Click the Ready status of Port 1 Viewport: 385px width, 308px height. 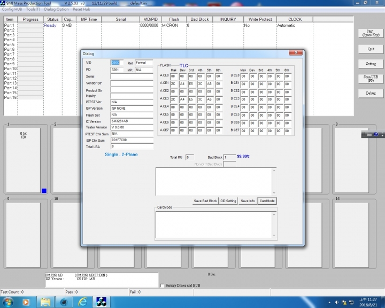[50, 25]
